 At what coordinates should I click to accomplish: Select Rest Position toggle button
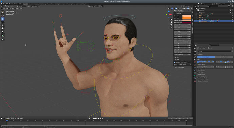(x=224, y=57)
